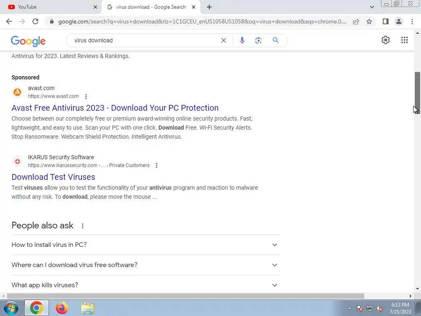Click horizontal scrollbar right arrow
The image size is (421, 316).
pyautogui.click(x=411, y=296)
